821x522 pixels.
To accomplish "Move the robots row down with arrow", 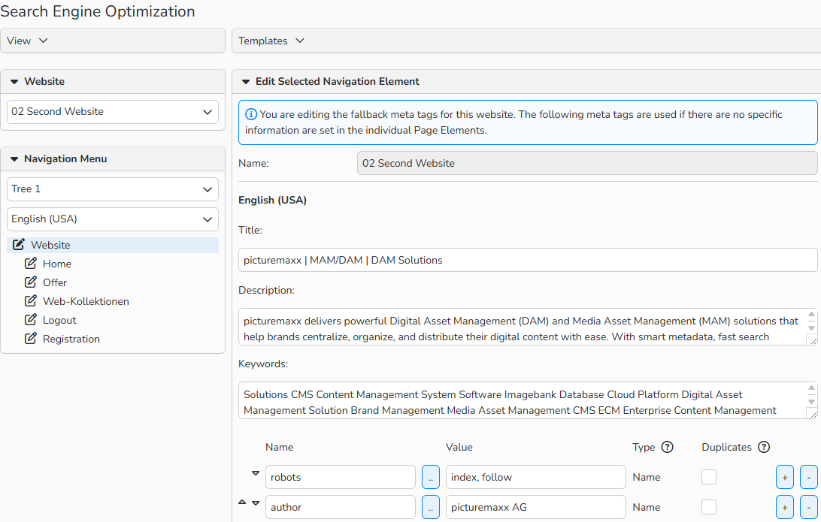I will (256, 473).
